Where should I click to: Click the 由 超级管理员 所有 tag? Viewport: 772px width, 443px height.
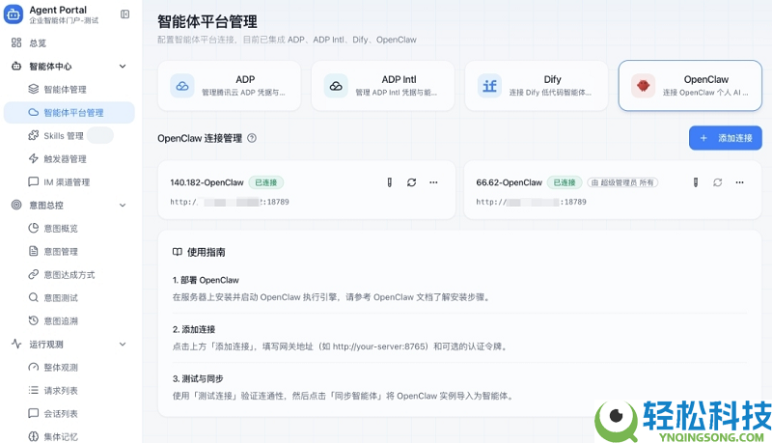point(622,182)
